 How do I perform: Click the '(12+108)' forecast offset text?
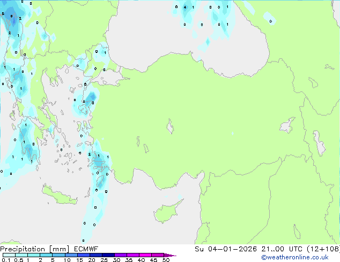tap(323, 249)
